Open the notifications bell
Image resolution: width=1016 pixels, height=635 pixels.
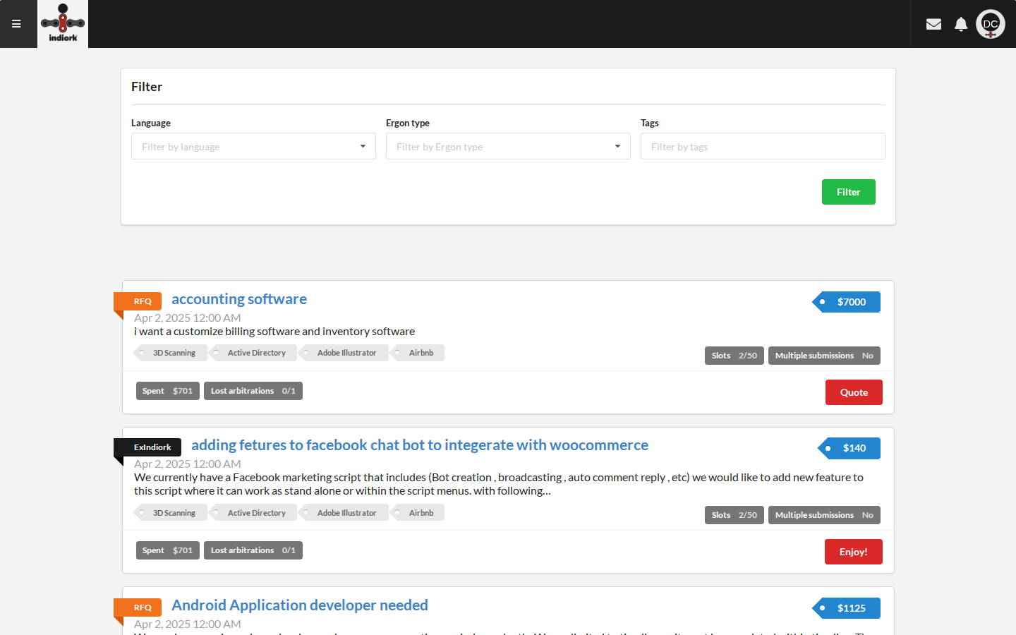(961, 24)
